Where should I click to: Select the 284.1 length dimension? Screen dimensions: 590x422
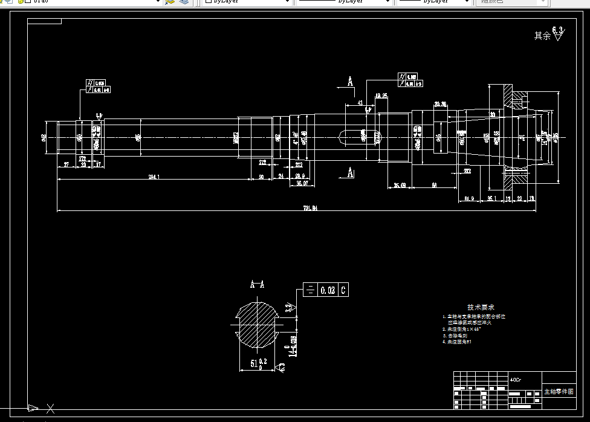click(154, 177)
